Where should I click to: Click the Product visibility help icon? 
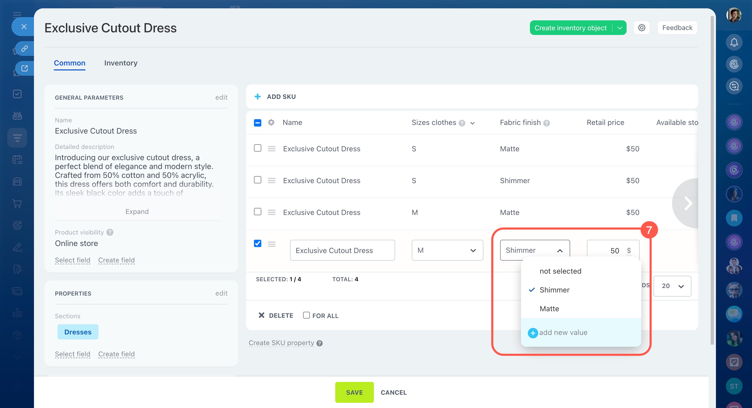[x=110, y=232]
